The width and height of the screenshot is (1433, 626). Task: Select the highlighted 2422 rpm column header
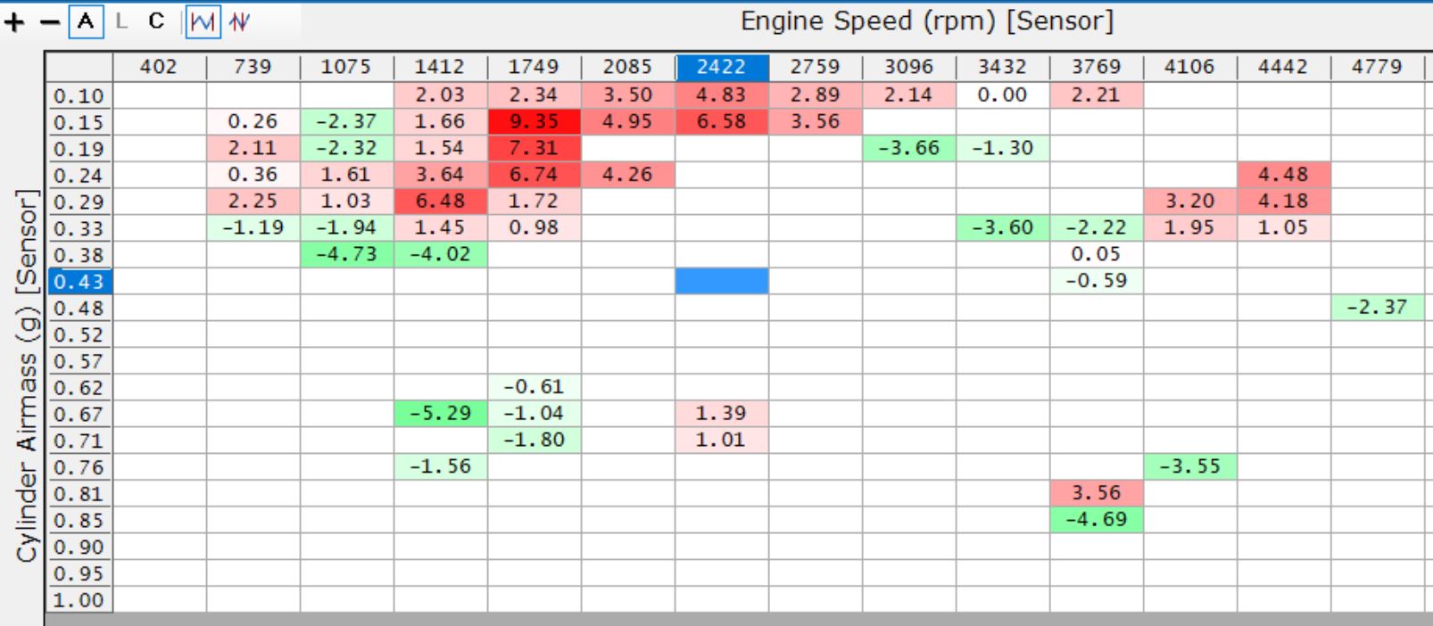point(722,68)
